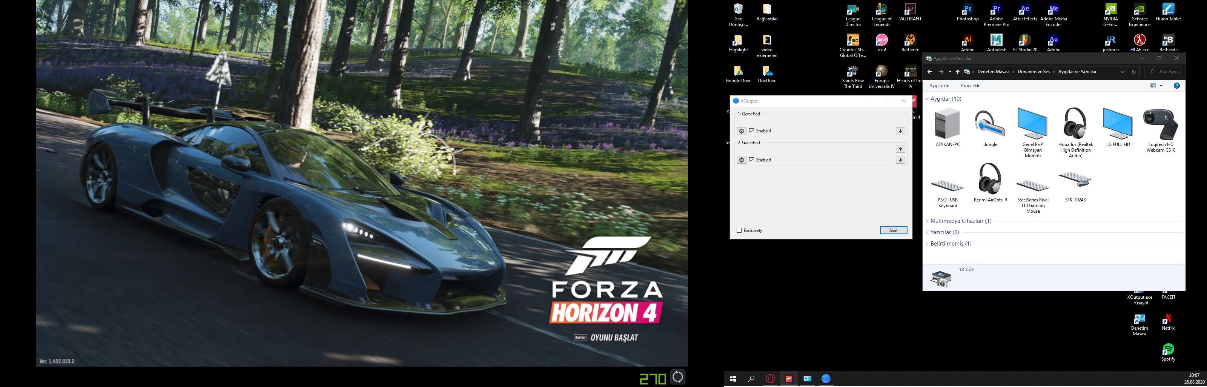Select the VALORANT desktop shortcut
Screen dimensions: 1207x387
(x=910, y=13)
